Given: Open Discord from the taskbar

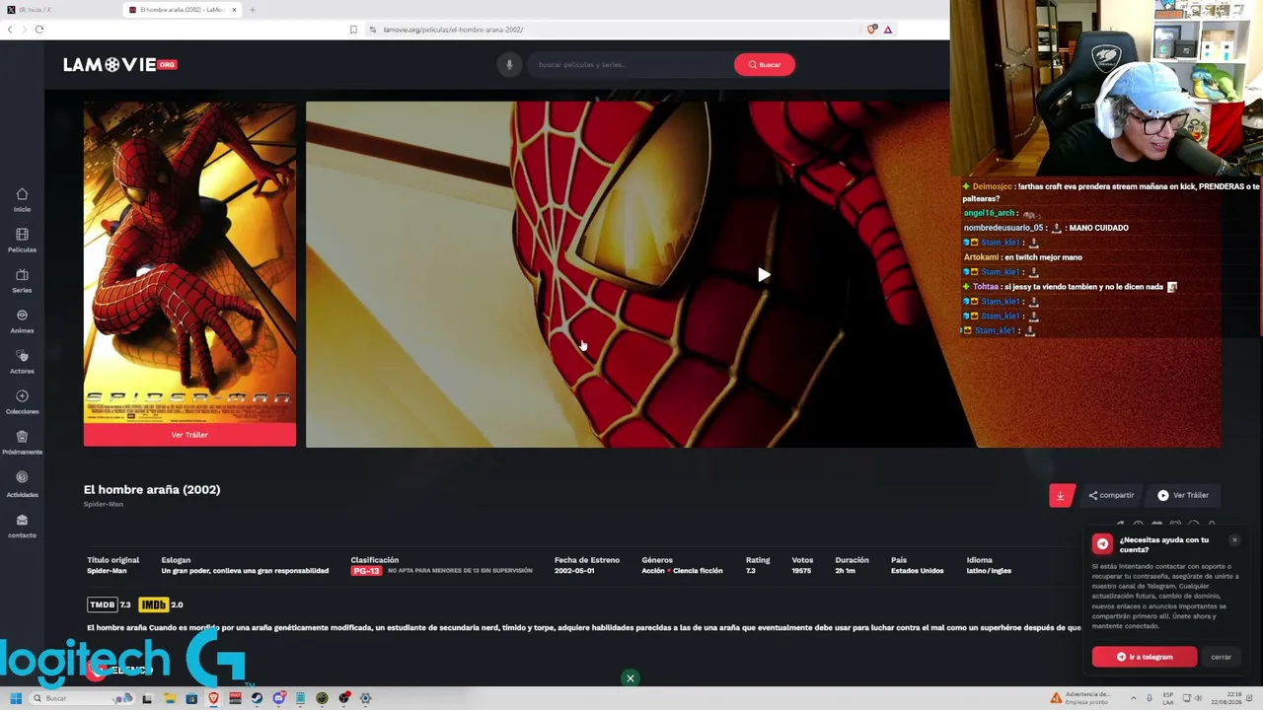Looking at the screenshot, I should tap(278, 698).
